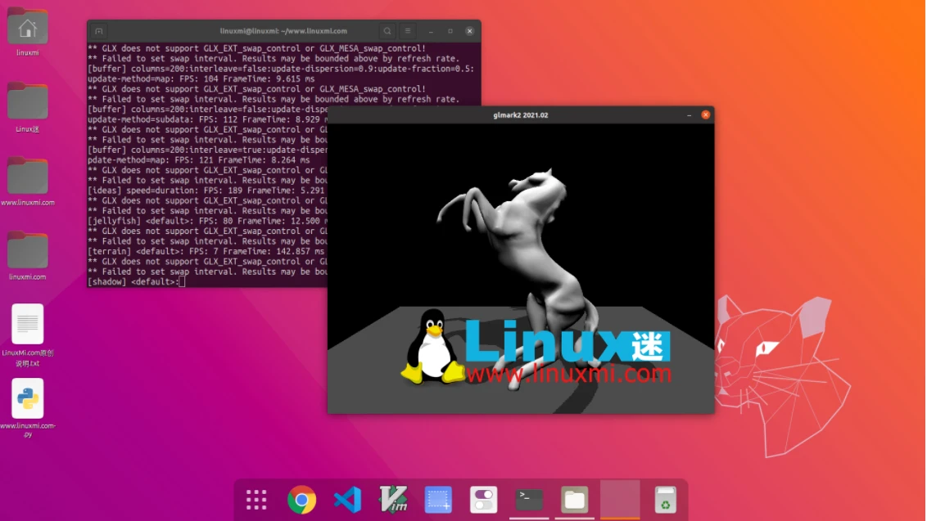The height and width of the screenshot is (521, 927).
Task: Open a new tab in the terminal
Action: [99, 31]
